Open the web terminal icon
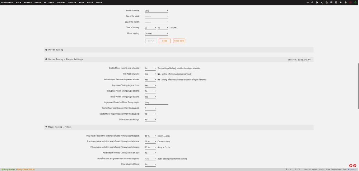 coord(322,3)
